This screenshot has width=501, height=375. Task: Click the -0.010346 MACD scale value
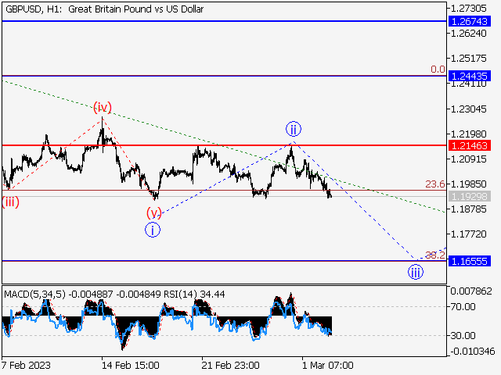(473, 352)
